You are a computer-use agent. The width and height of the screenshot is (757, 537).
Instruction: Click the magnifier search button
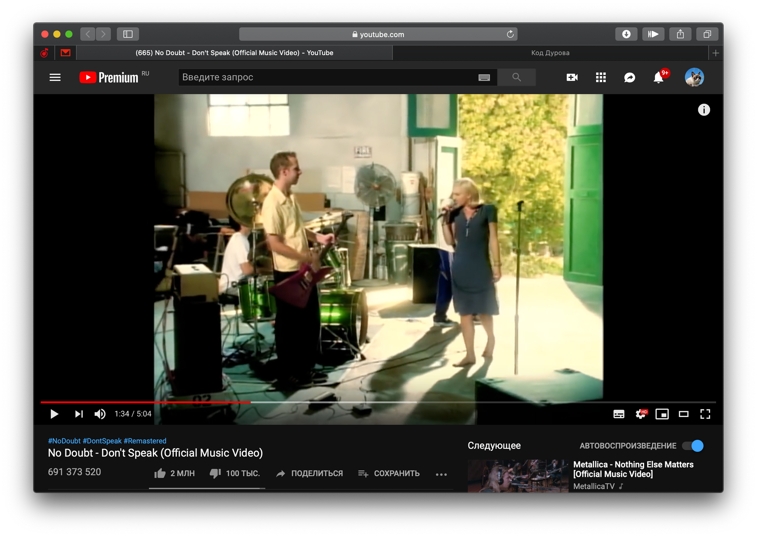pos(516,77)
